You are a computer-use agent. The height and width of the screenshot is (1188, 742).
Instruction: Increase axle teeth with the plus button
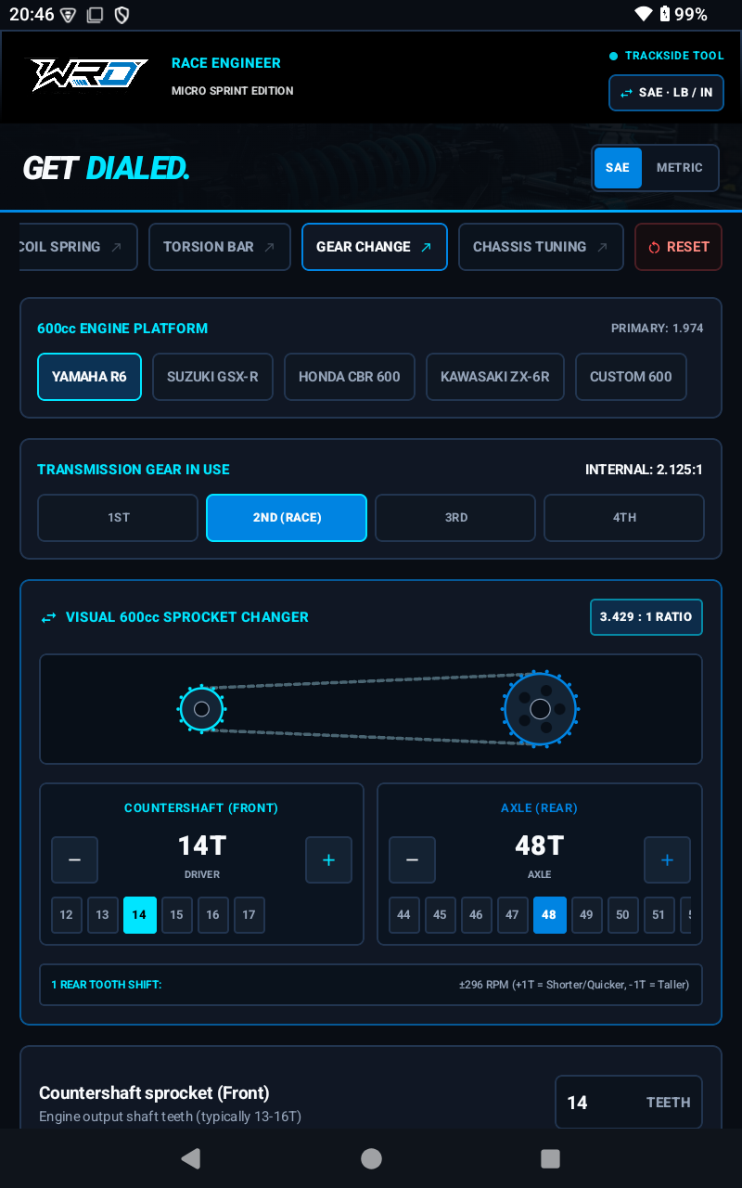coord(667,859)
